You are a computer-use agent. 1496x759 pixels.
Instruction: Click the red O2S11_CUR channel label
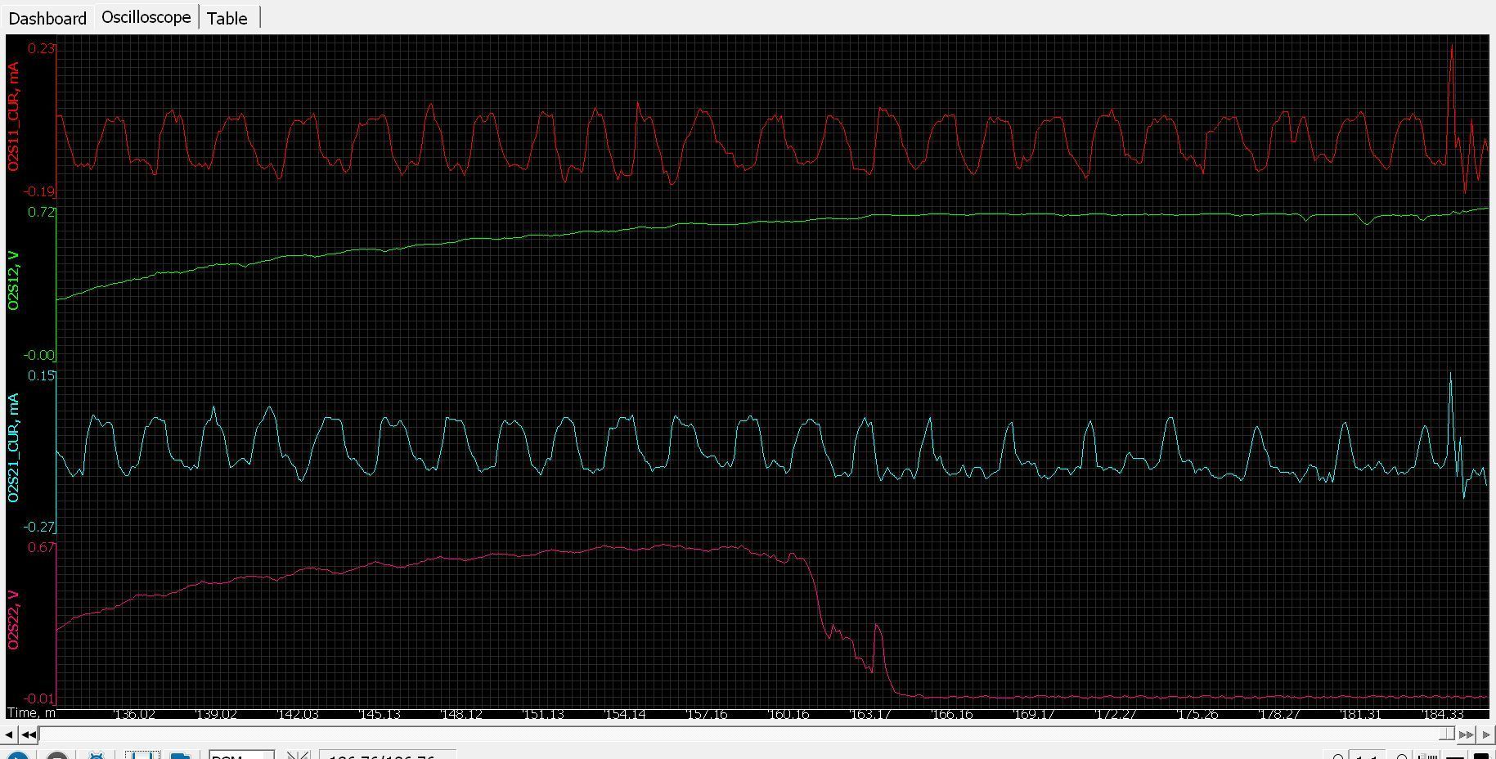coord(13,116)
